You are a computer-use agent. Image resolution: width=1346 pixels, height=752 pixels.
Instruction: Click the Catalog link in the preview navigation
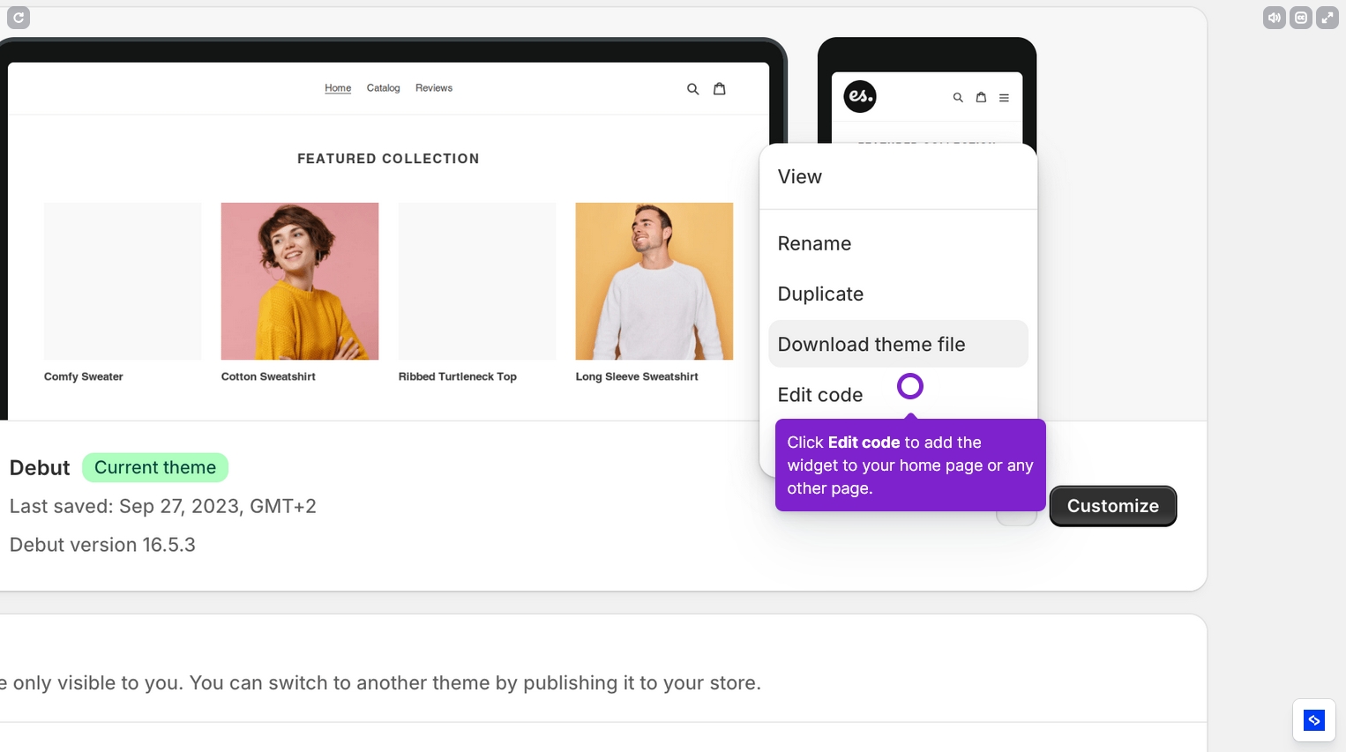click(x=384, y=88)
